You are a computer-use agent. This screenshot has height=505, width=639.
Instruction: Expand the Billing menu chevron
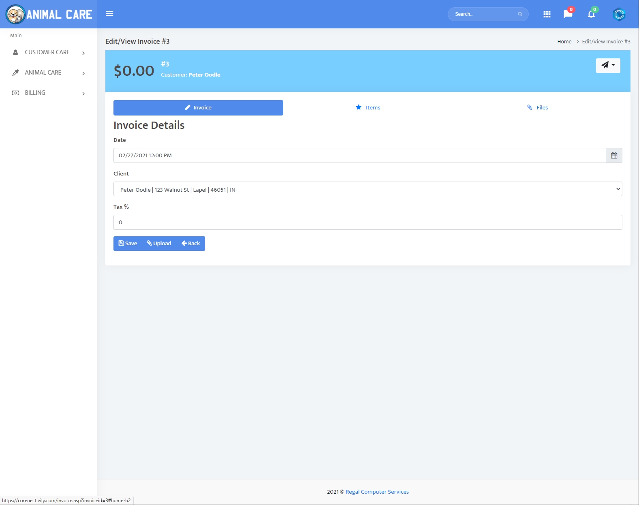[x=83, y=94]
